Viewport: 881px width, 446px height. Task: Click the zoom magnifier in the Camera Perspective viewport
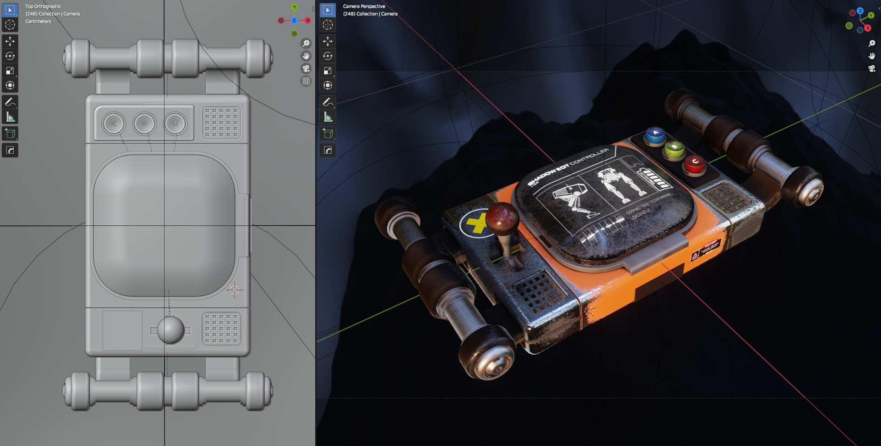click(872, 44)
